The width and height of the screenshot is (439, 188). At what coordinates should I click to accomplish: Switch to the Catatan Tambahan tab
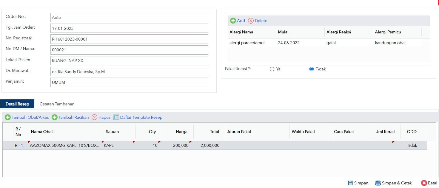pyautogui.click(x=57, y=104)
